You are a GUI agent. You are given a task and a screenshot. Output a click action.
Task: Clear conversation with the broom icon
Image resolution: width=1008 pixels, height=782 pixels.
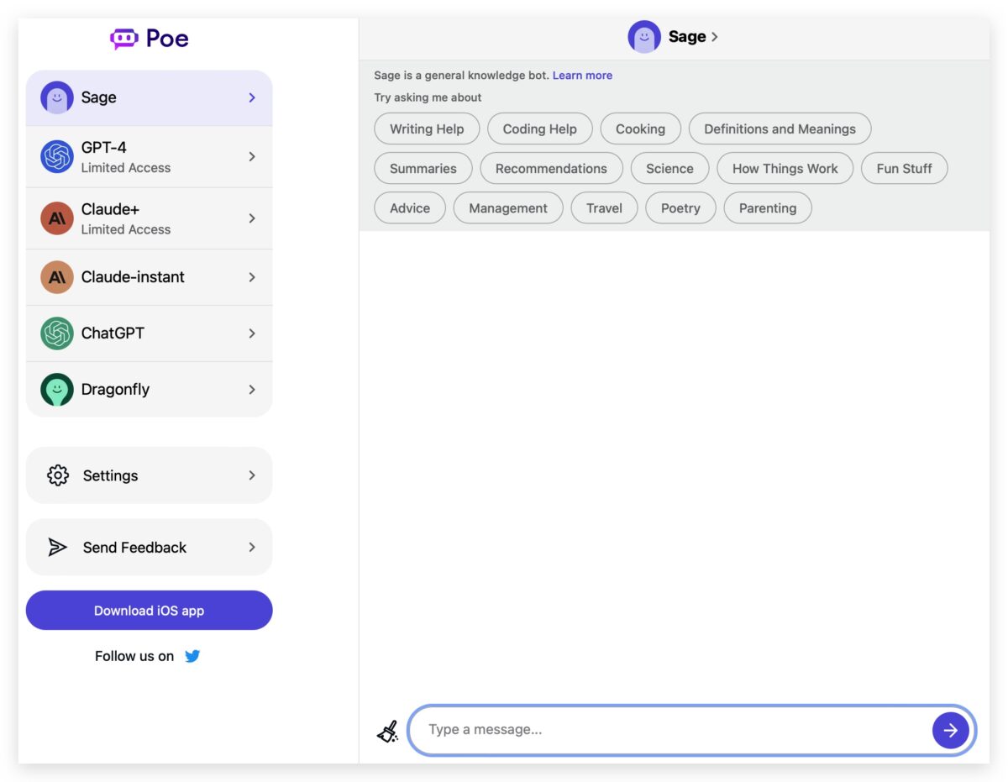[387, 731]
